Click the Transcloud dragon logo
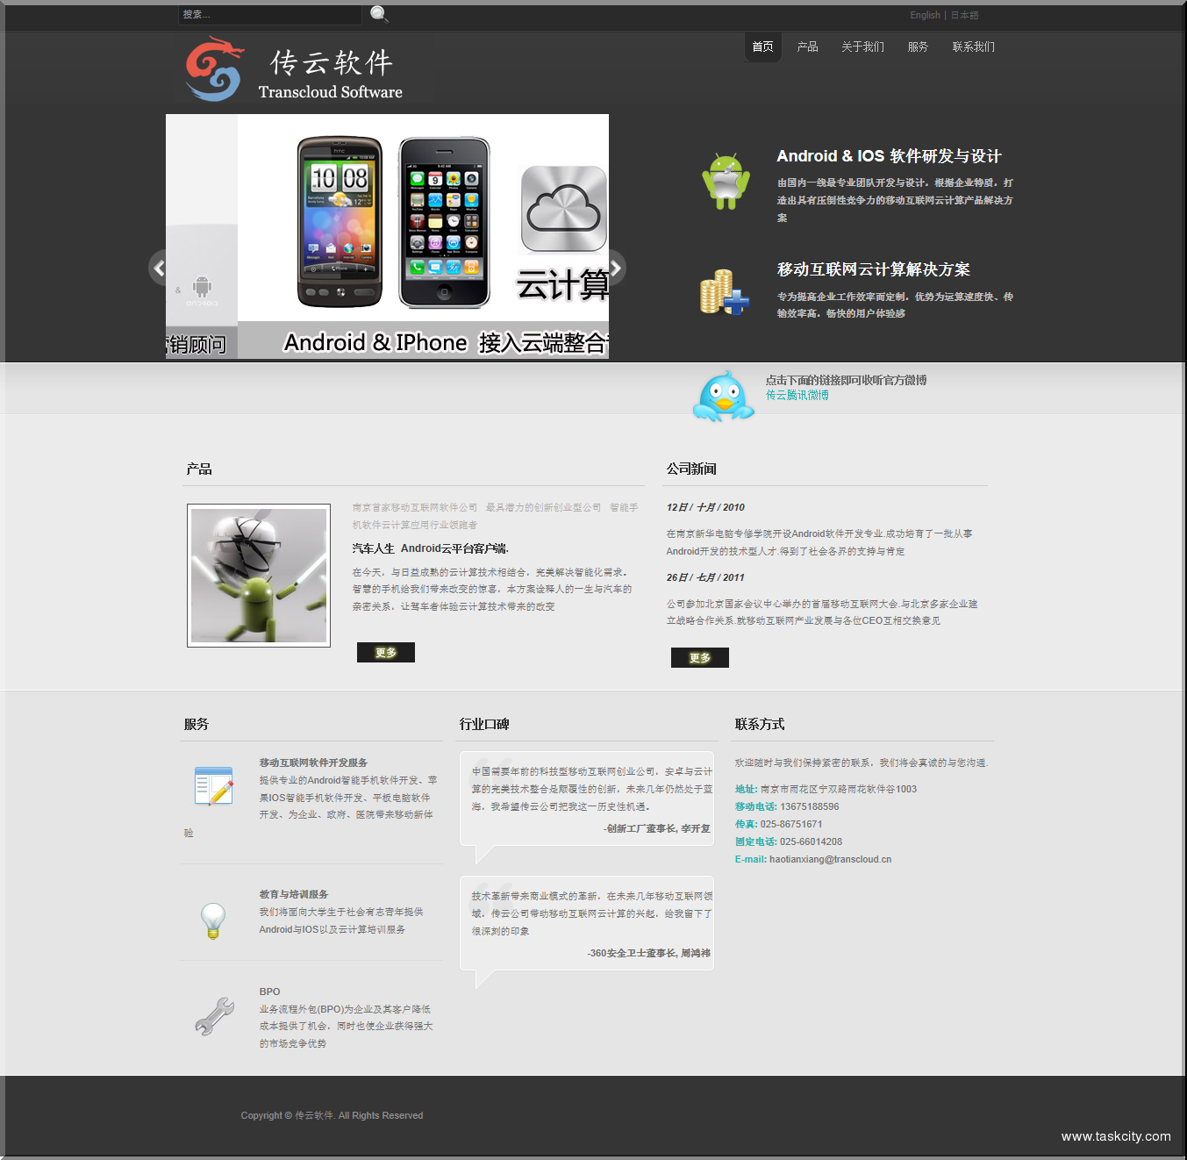Image resolution: width=1187 pixels, height=1160 pixels. click(214, 68)
